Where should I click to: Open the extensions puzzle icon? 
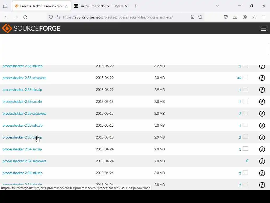point(254,17)
